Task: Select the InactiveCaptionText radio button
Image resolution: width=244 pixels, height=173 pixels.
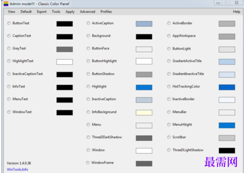Action: 9,74
